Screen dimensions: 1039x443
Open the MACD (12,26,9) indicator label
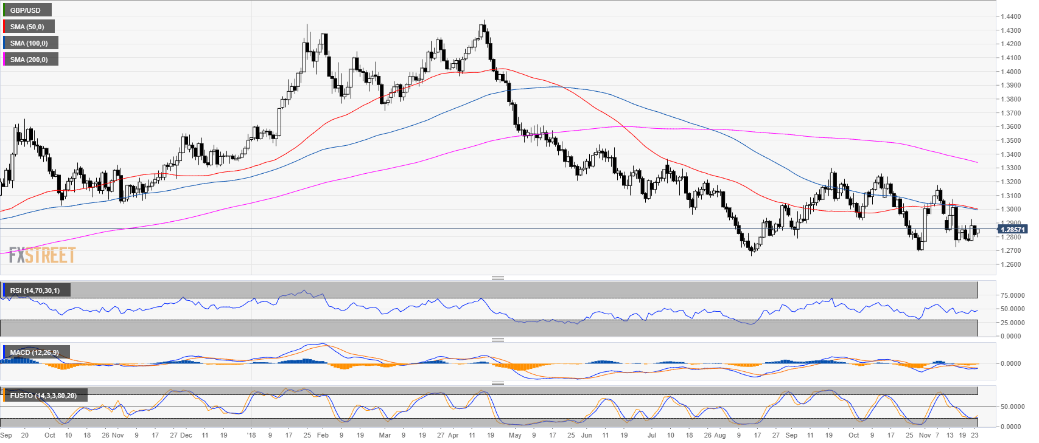point(35,352)
